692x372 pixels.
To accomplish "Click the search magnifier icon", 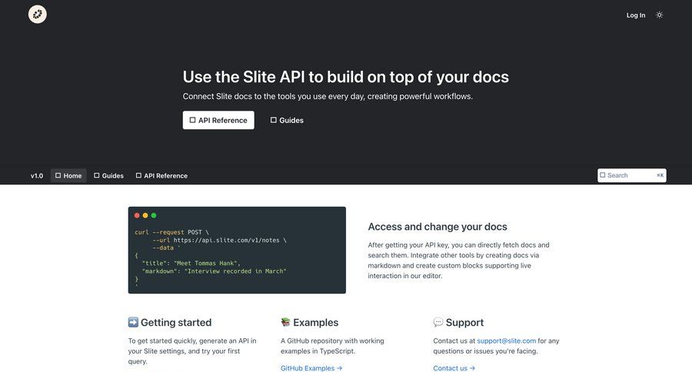I will click(603, 175).
